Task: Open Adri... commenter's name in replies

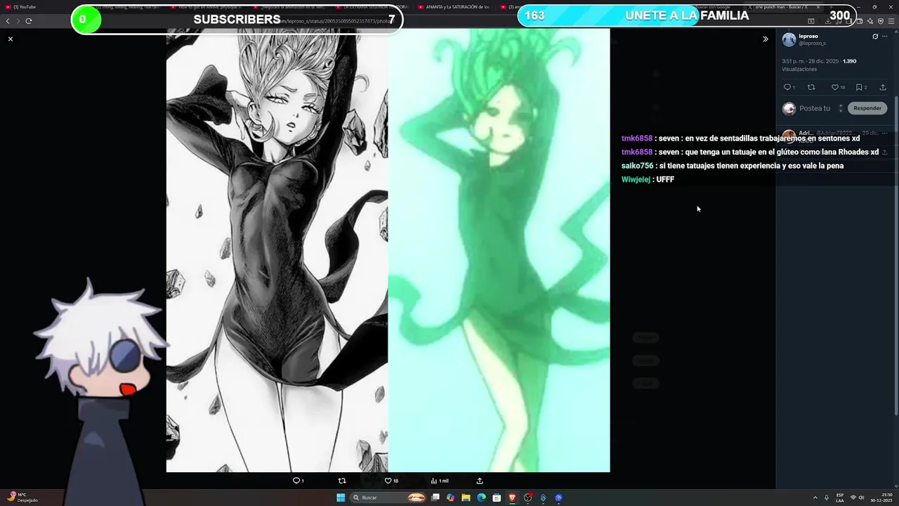Action: point(806,133)
